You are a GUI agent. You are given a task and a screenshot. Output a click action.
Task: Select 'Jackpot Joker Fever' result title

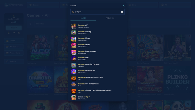86,71
